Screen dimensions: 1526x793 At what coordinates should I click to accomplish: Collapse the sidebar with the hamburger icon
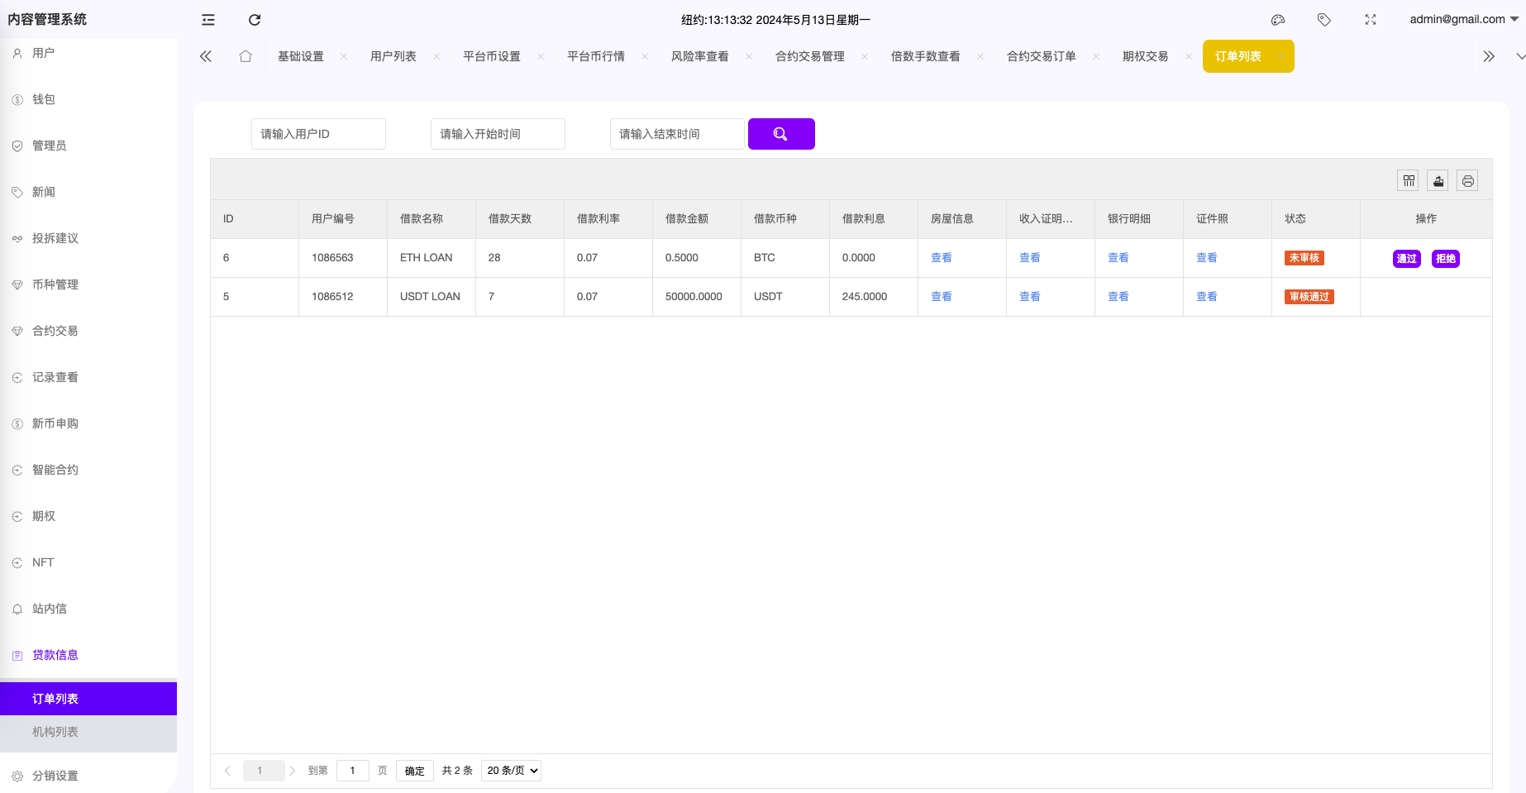click(x=208, y=20)
